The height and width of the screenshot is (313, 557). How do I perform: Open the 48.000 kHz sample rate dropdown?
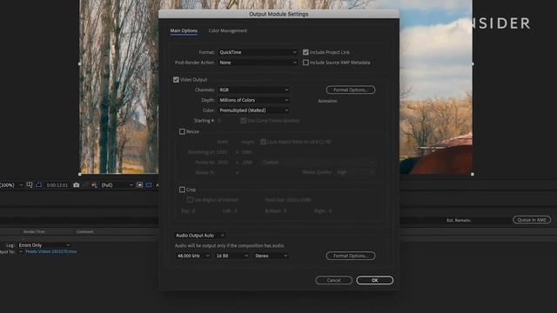pyautogui.click(x=192, y=256)
